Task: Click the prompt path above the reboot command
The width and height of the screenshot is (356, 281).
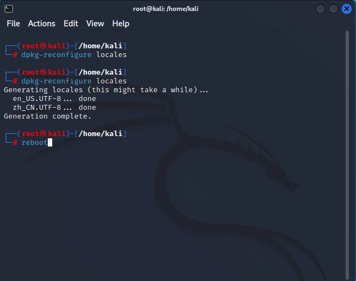Action: pos(101,133)
